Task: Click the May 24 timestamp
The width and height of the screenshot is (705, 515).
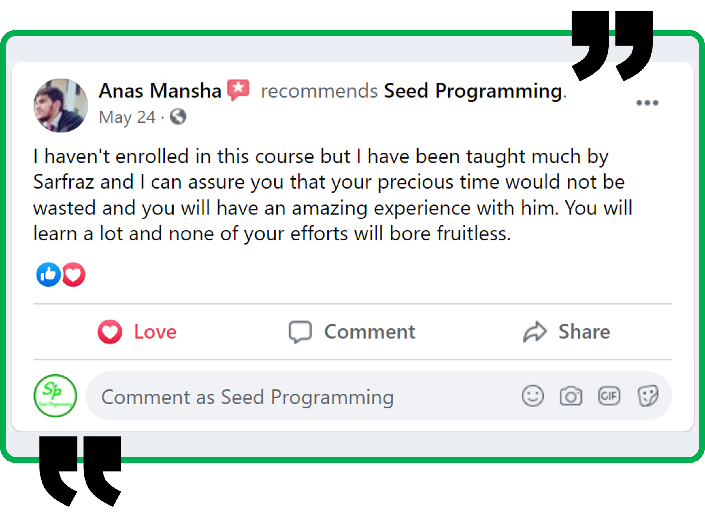Action: tap(127, 117)
